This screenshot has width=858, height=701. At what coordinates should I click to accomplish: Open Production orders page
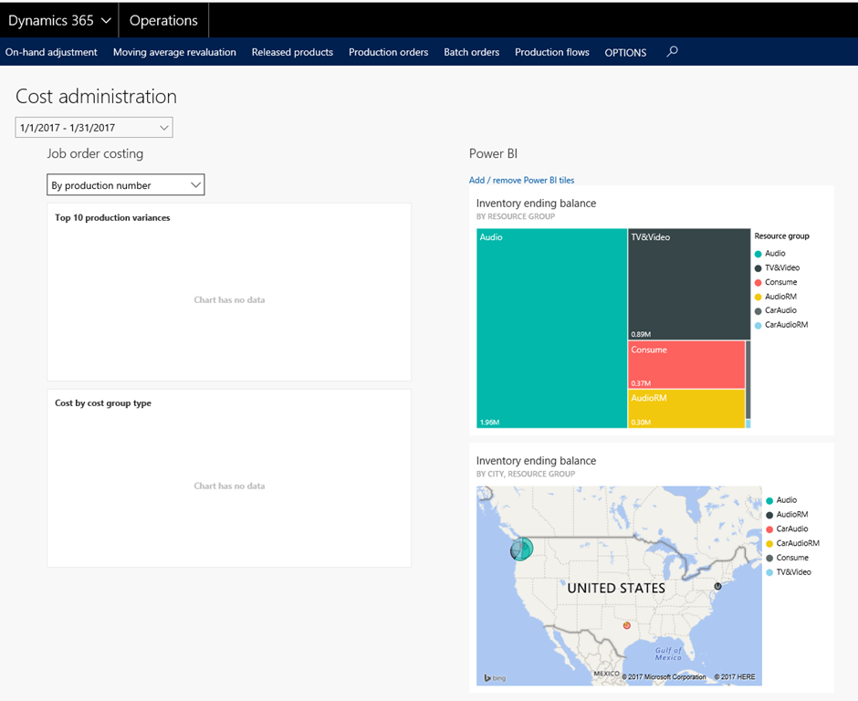389,52
